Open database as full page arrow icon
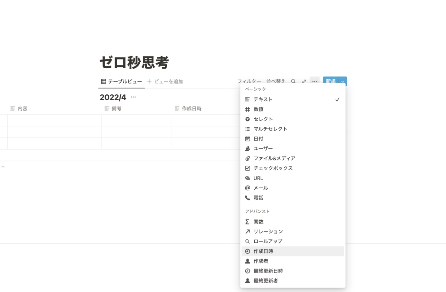Screen dimensions: 446x292 click(304, 81)
